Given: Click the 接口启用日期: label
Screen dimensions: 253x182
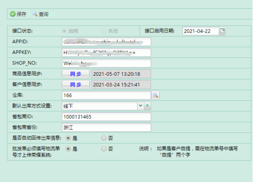Looking at the screenshot, I should (159, 31).
